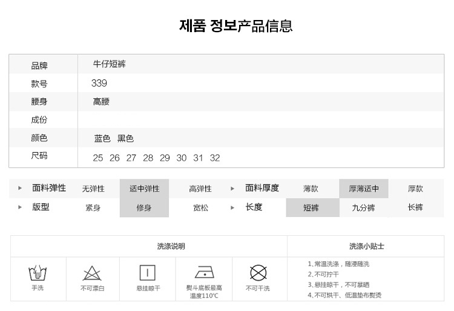The image size is (454, 311).
Task: Click size 27
Action: (131, 158)
